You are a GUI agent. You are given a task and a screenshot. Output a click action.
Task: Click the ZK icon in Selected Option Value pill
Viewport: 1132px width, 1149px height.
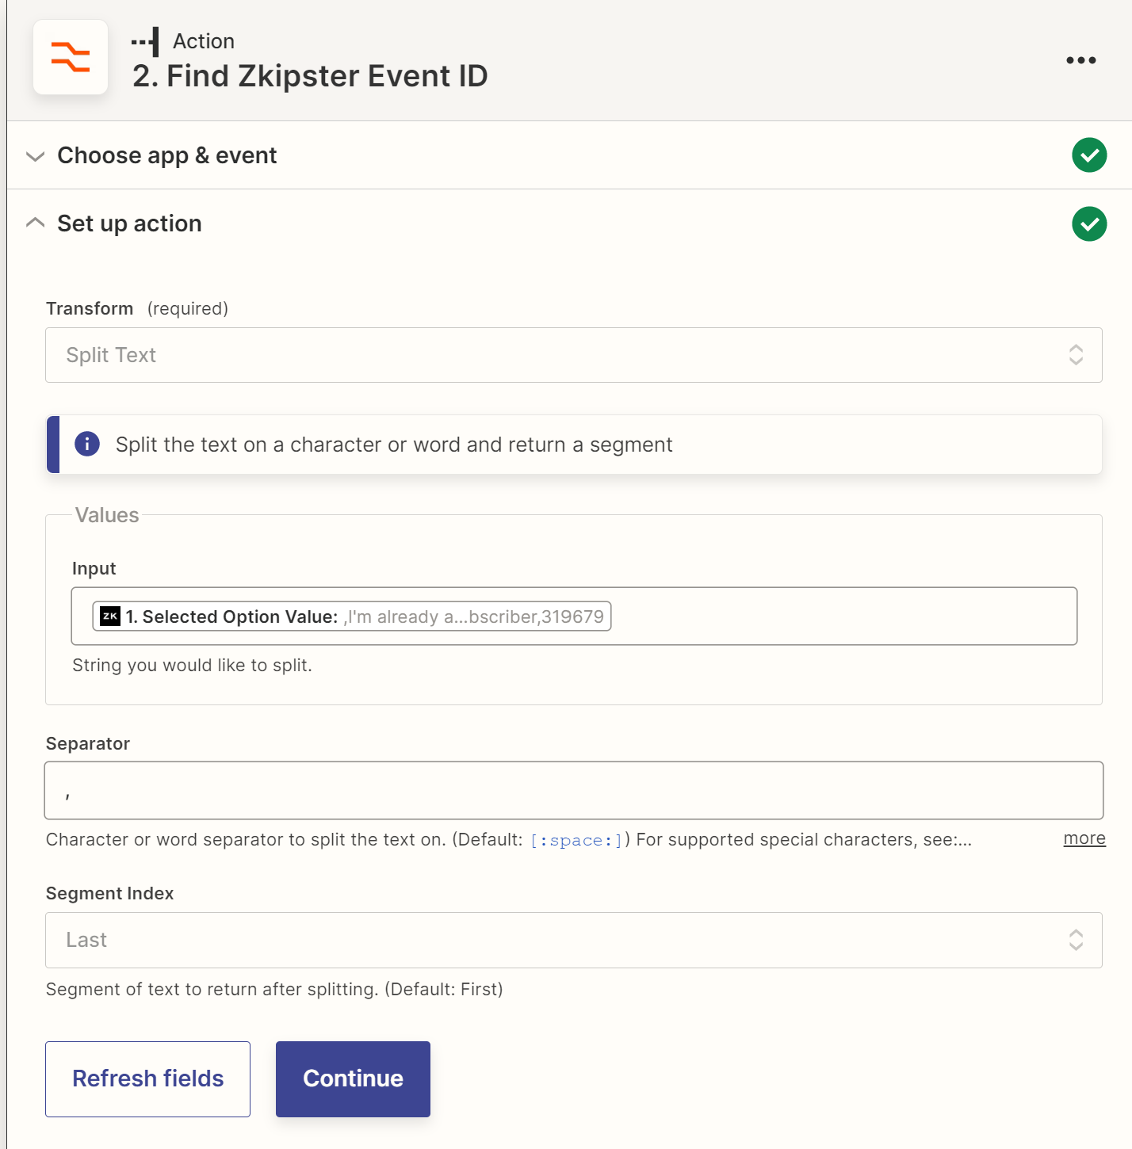(x=110, y=616)
